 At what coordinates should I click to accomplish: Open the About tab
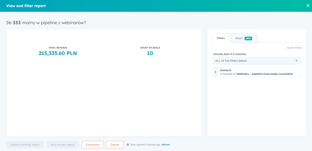pyautogui.click(x=243, y=38)
